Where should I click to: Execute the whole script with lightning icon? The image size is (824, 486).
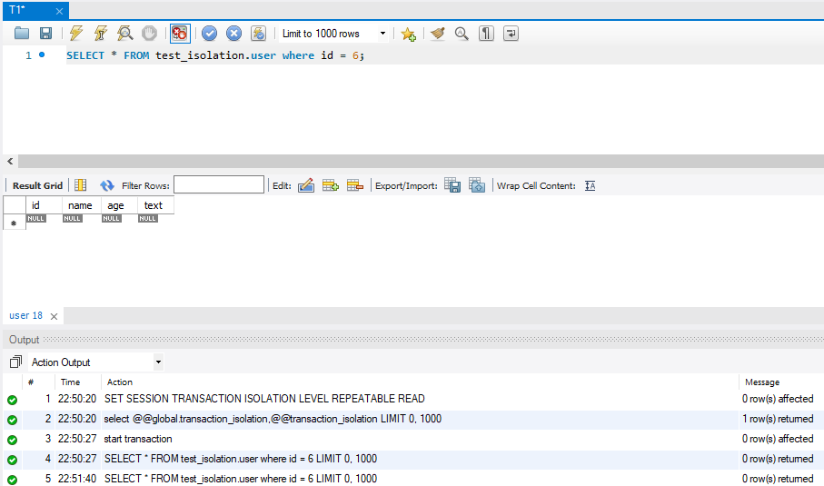[x=76, y=33]
